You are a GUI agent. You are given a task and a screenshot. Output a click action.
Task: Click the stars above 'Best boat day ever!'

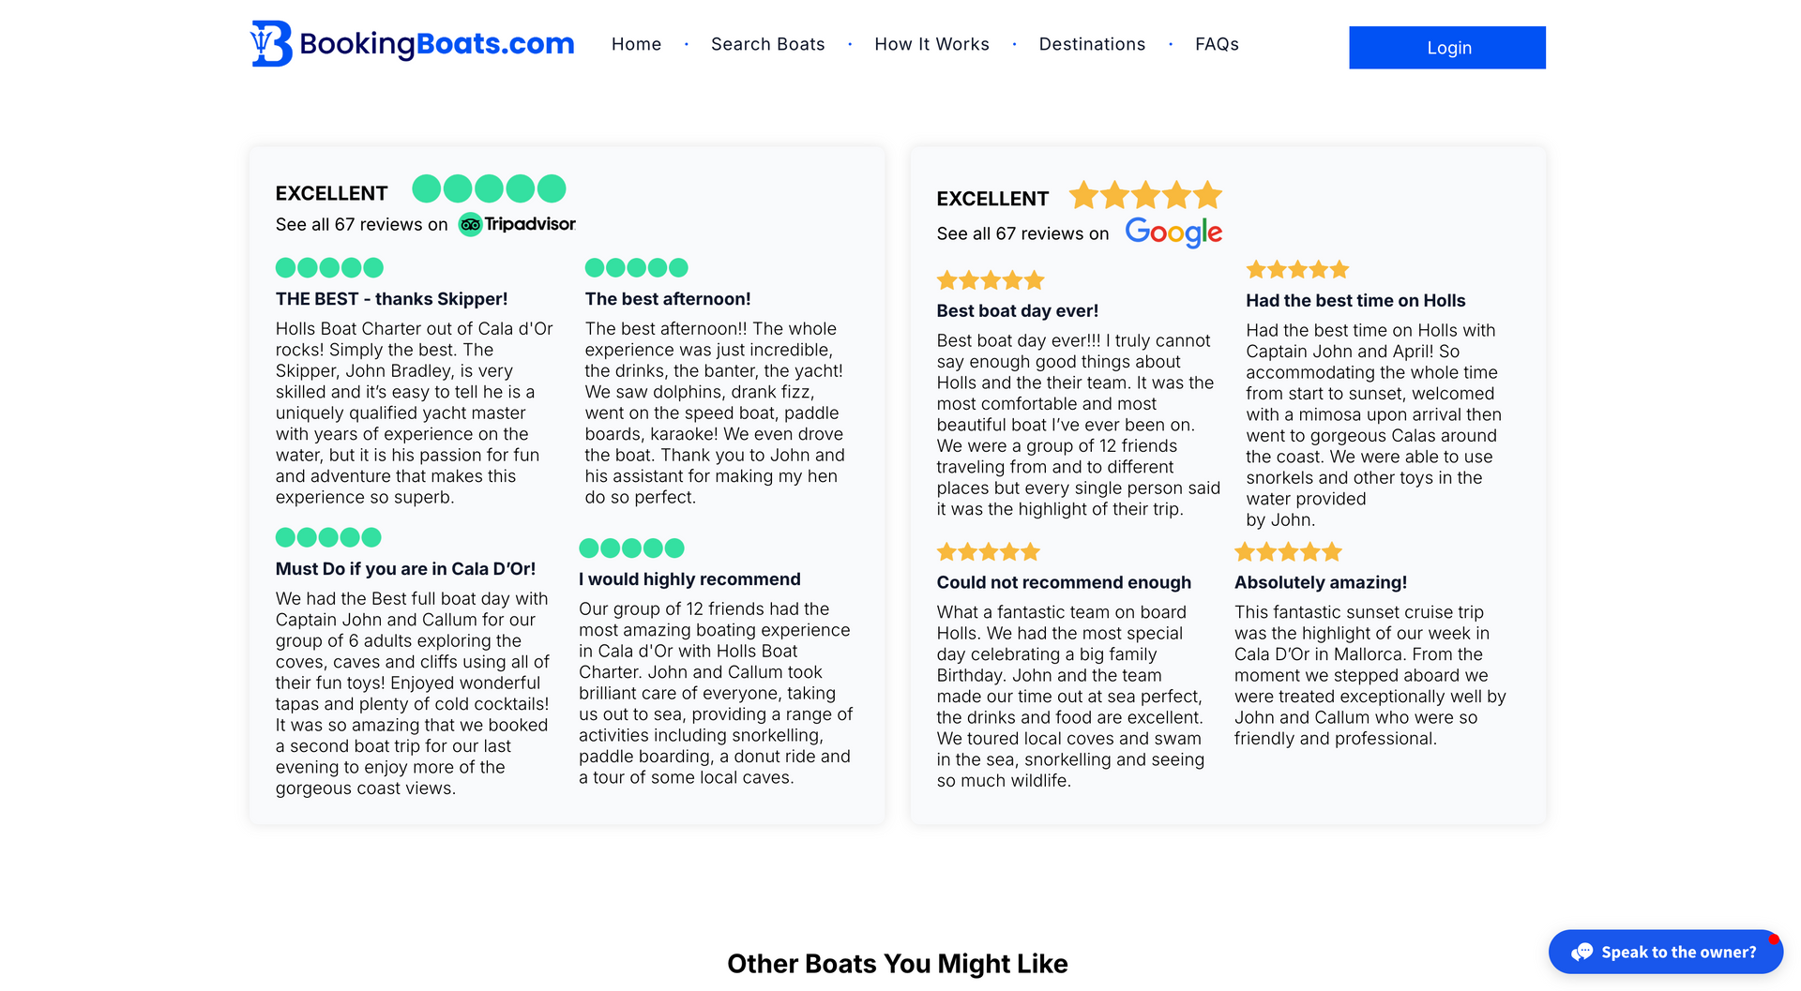click(x=990, y=280)
